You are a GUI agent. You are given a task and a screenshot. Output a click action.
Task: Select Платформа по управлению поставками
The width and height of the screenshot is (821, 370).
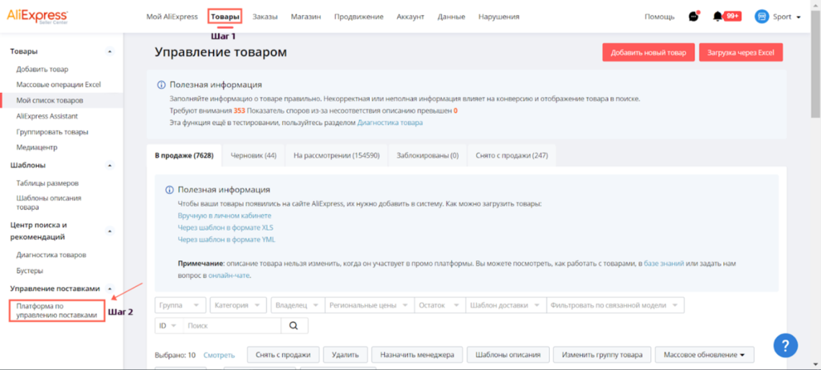[57, 311]
